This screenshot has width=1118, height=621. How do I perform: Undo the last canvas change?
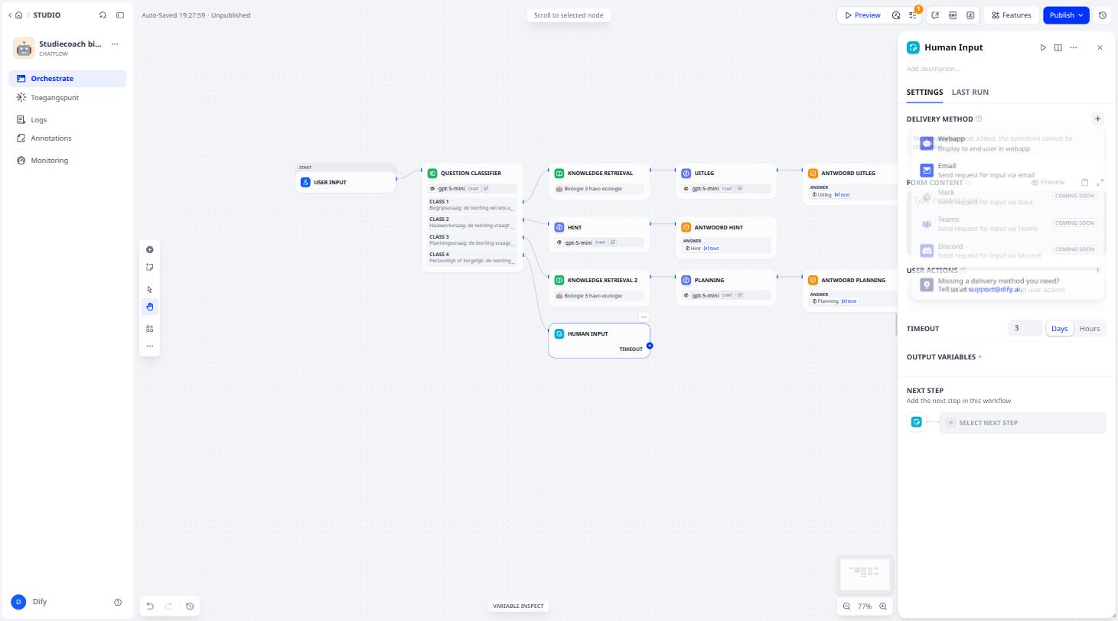(x=150, y=606)
